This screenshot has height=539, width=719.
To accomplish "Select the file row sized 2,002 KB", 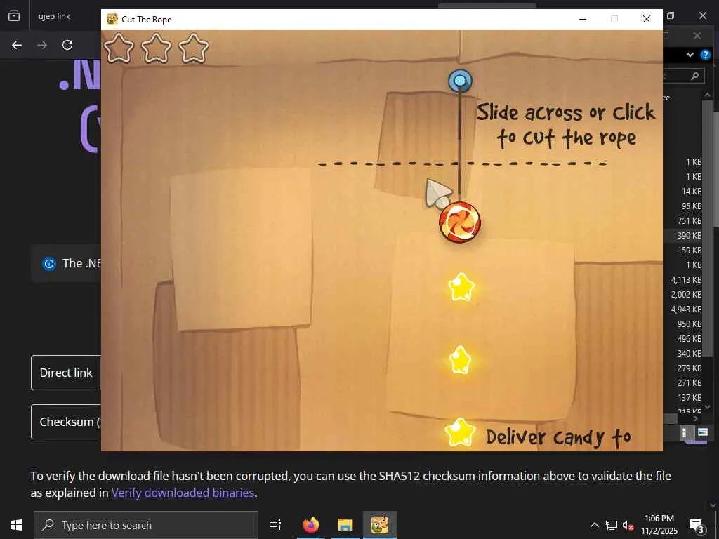I will (682, 294).
